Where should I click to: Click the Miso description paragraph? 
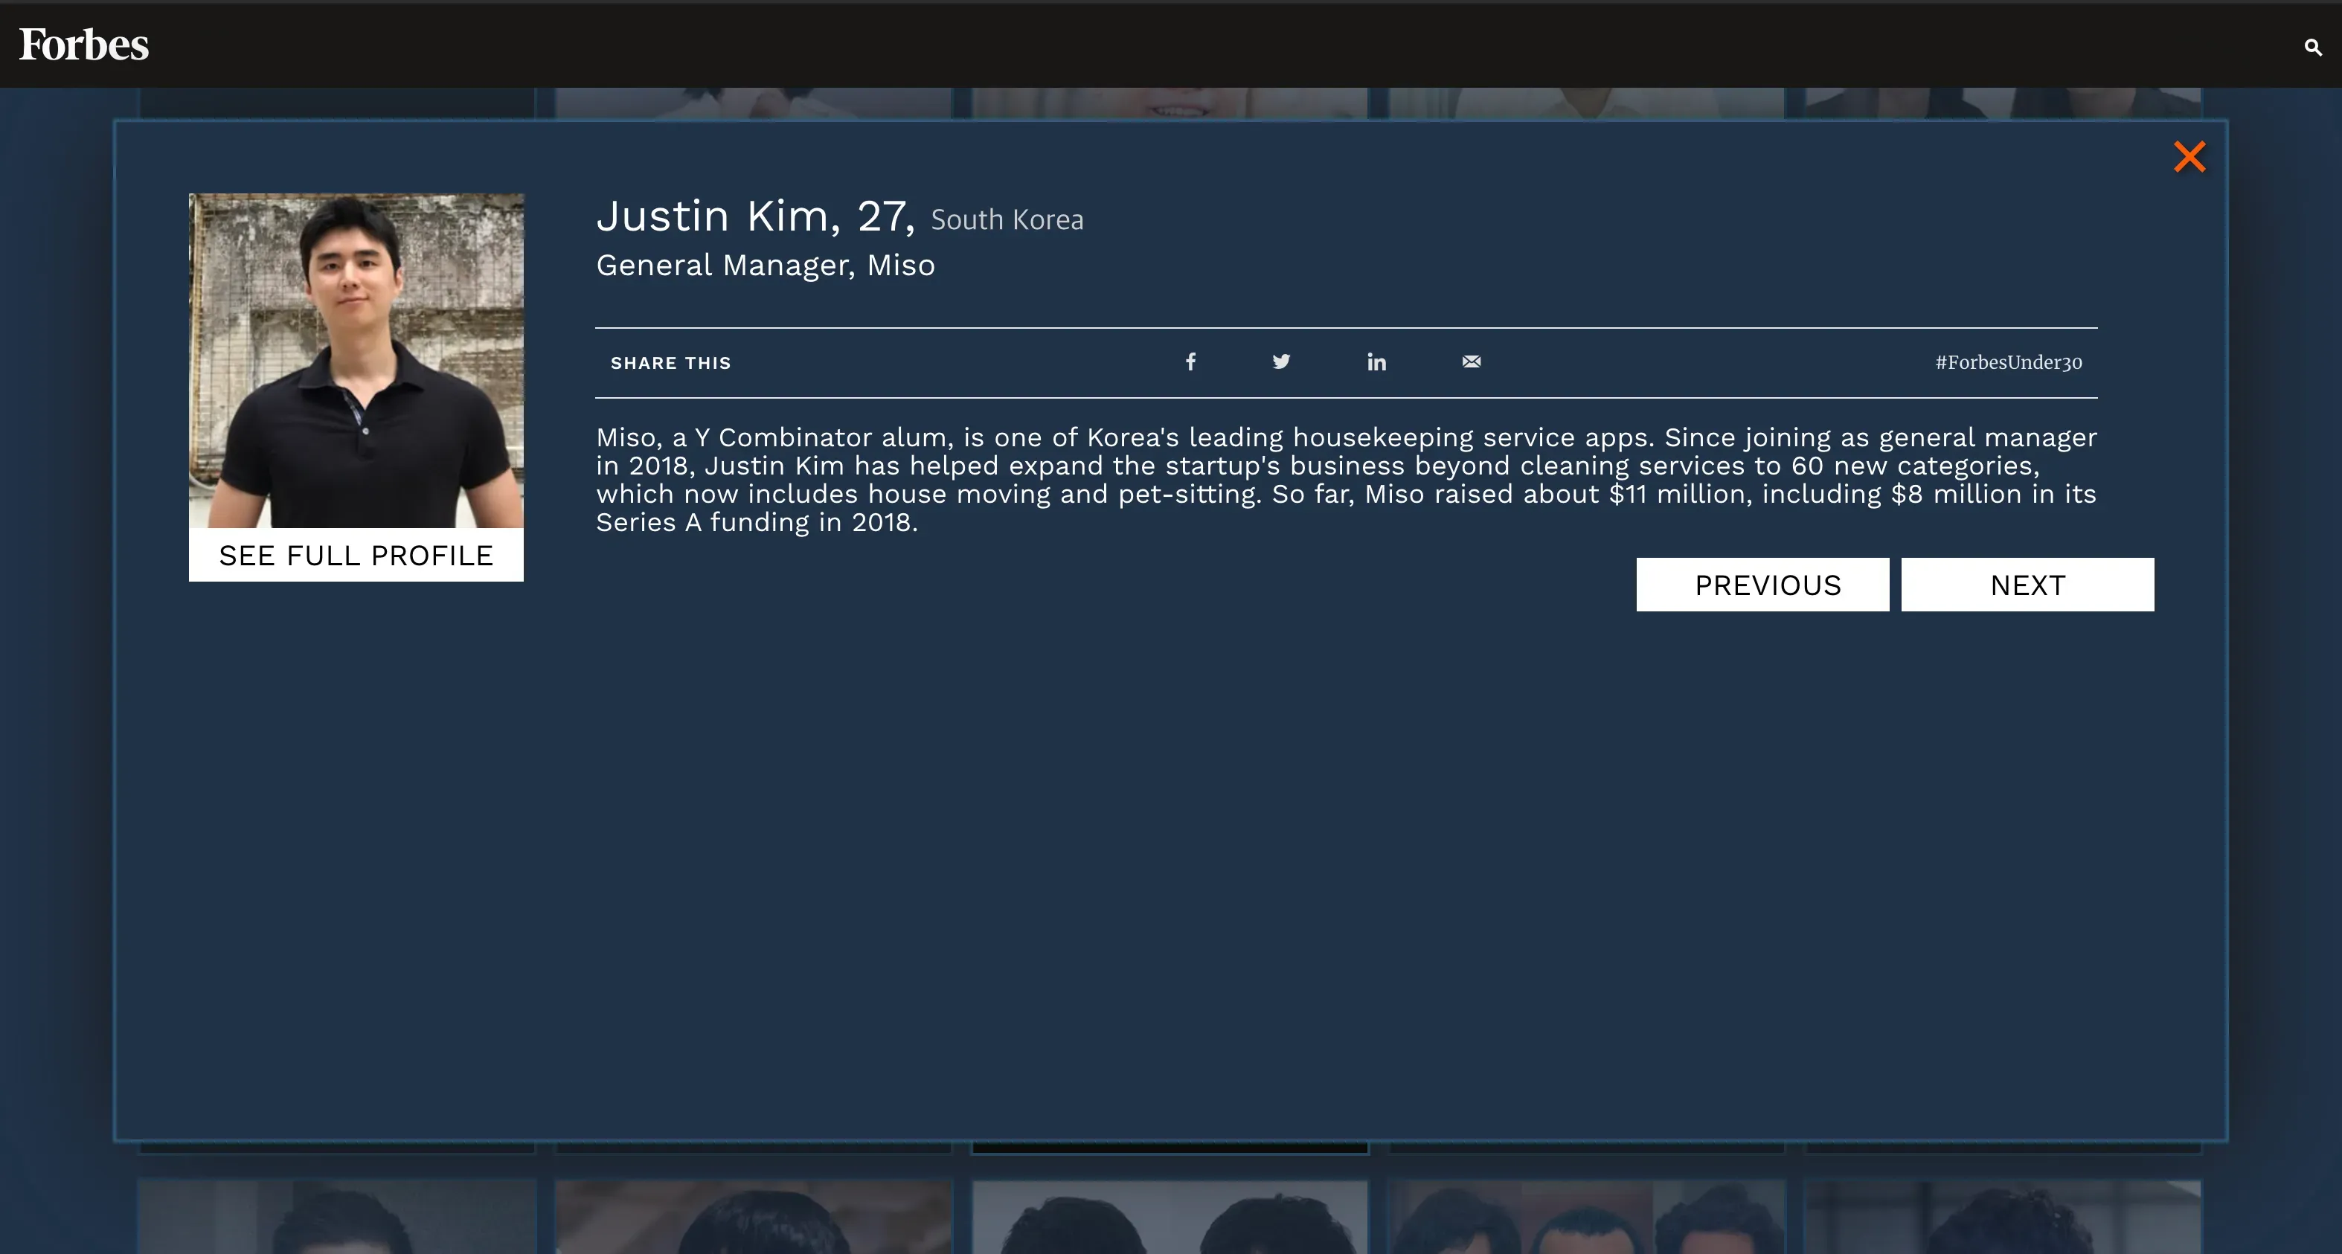[1347, 480]
